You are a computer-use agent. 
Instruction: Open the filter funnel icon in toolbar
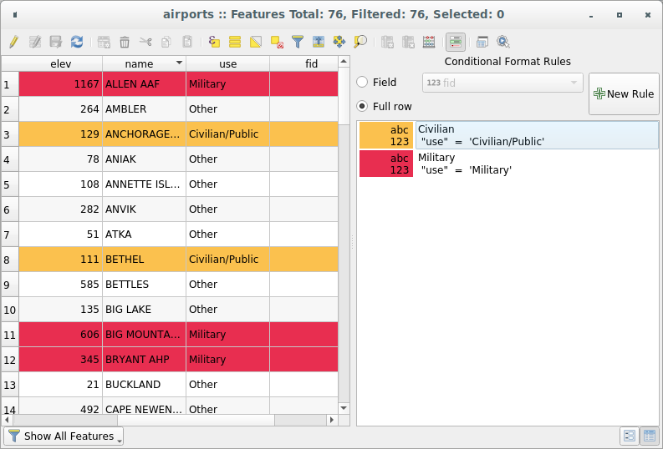pos(298,41)
